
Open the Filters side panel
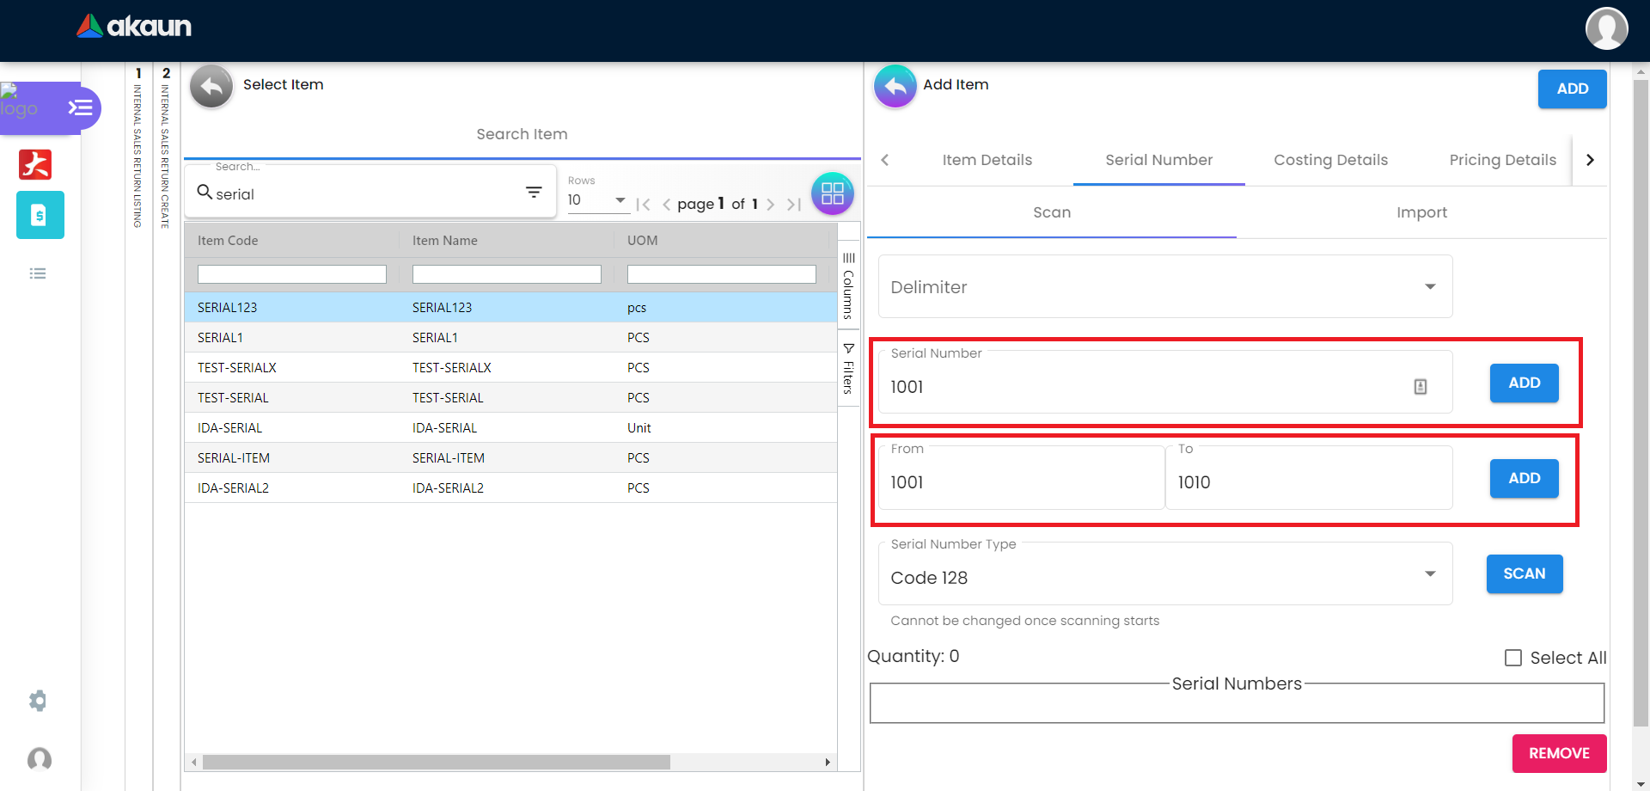click(848, 369)
